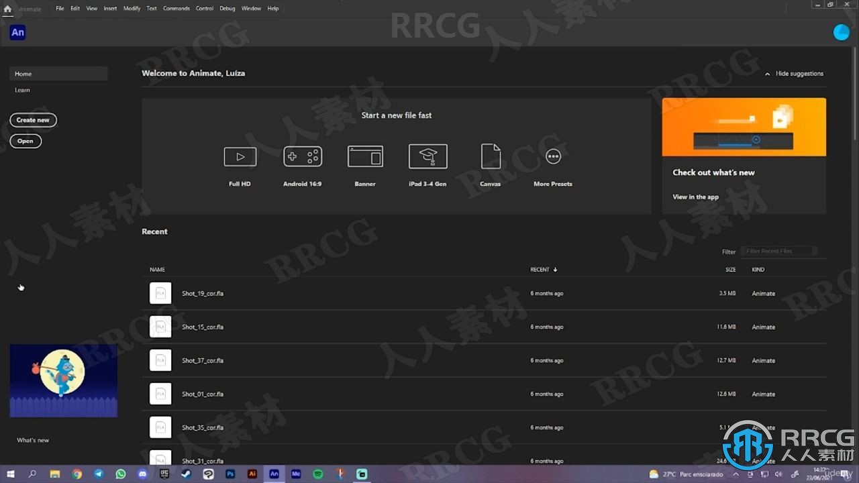
Task: Click the FLA file icon for Shot_37_cor.fla
Action: (160, 360)
